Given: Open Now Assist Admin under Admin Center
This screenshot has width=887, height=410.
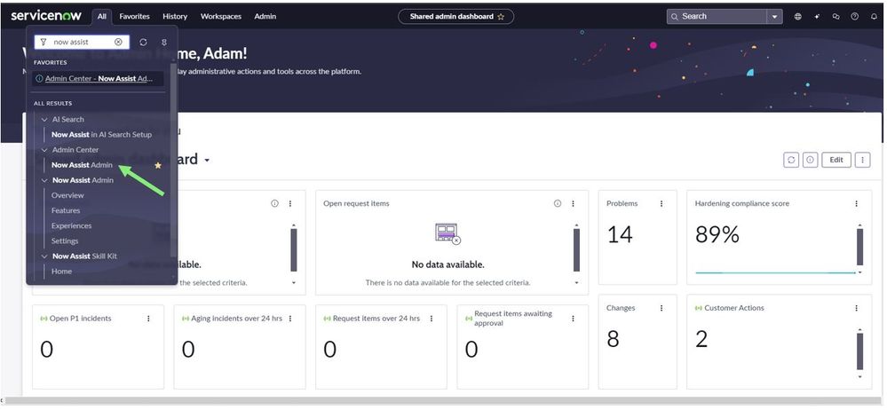Looking at the screenshot, I should click(82, 165).
